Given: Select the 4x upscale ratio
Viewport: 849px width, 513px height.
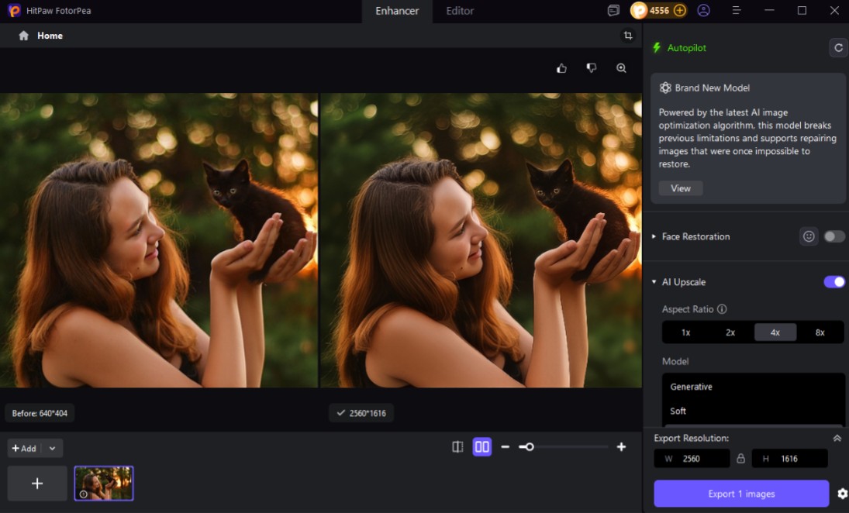Looking at the screenshot, I should [x=775, y=332].
